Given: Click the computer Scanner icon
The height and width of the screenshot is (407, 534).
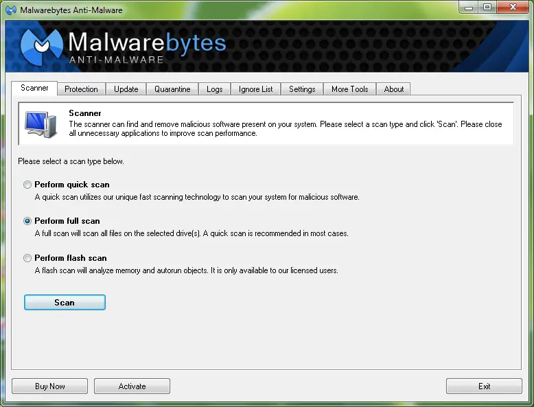Looking at the screenshot, I should (x=40, y=125).
